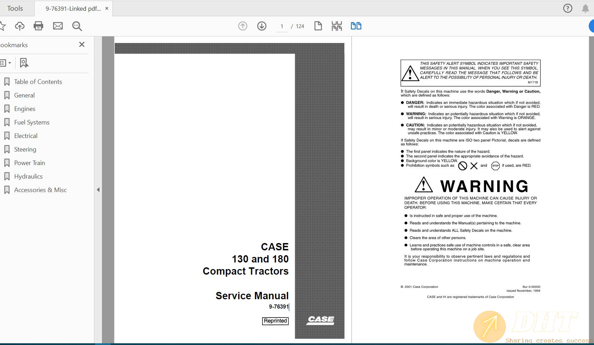Email the PDF file
This screenshot has height=345, width=594.
coord(58,26)
